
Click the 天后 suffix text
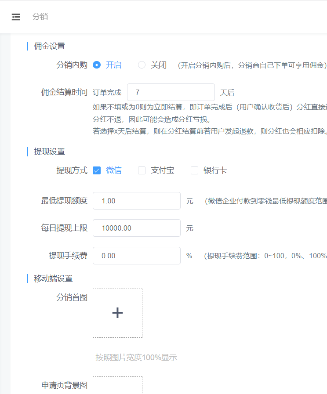click(227, 93)
